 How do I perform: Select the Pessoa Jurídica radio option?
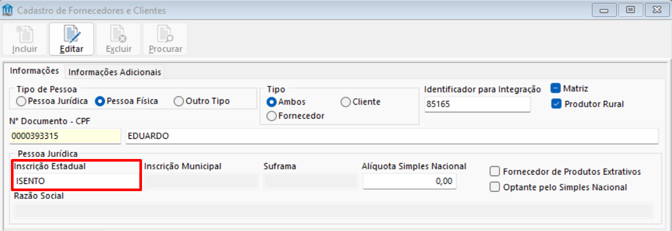tap(52, 101)
